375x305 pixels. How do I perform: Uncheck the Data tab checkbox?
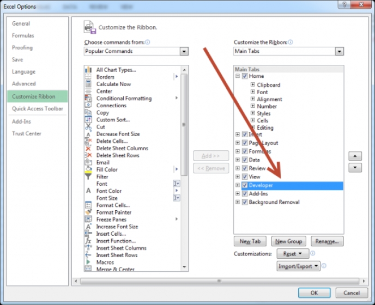[x=245, y=160]
